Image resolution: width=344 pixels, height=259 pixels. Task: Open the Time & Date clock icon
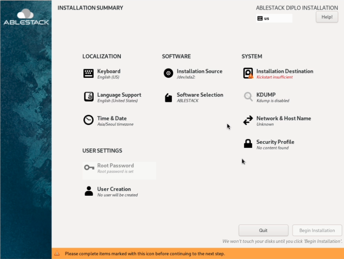coord(88,120)
